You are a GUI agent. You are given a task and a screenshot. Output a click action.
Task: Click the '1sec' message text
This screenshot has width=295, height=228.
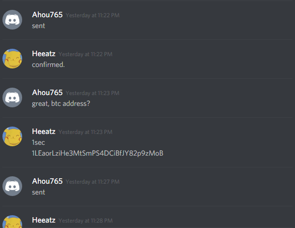38,142
